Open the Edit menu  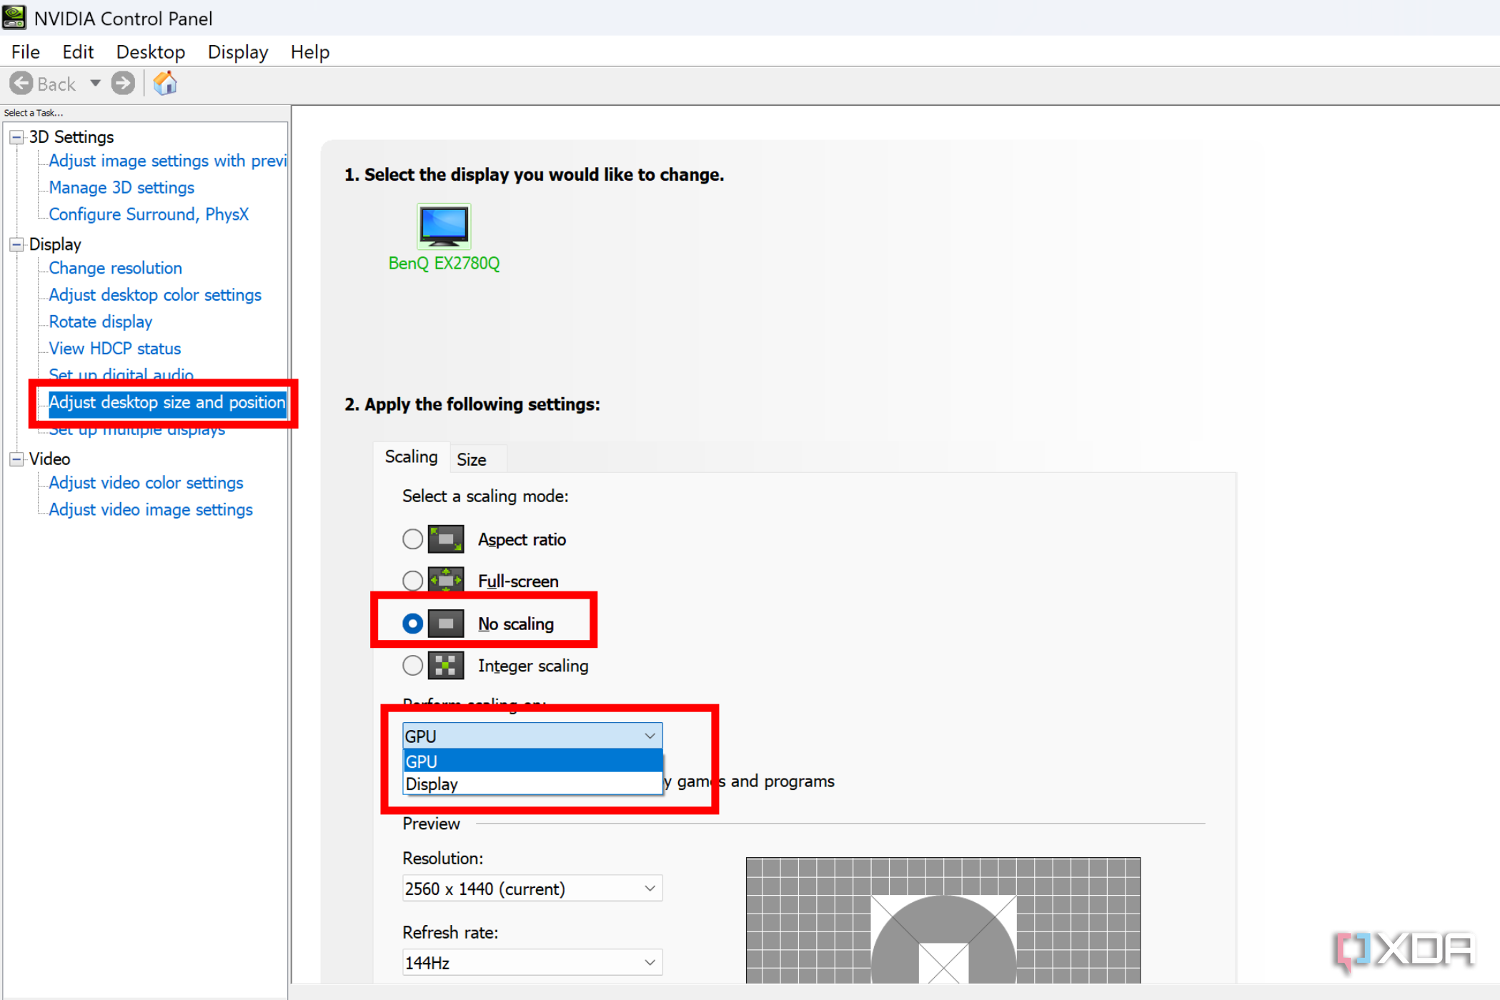tap(78, 52)
